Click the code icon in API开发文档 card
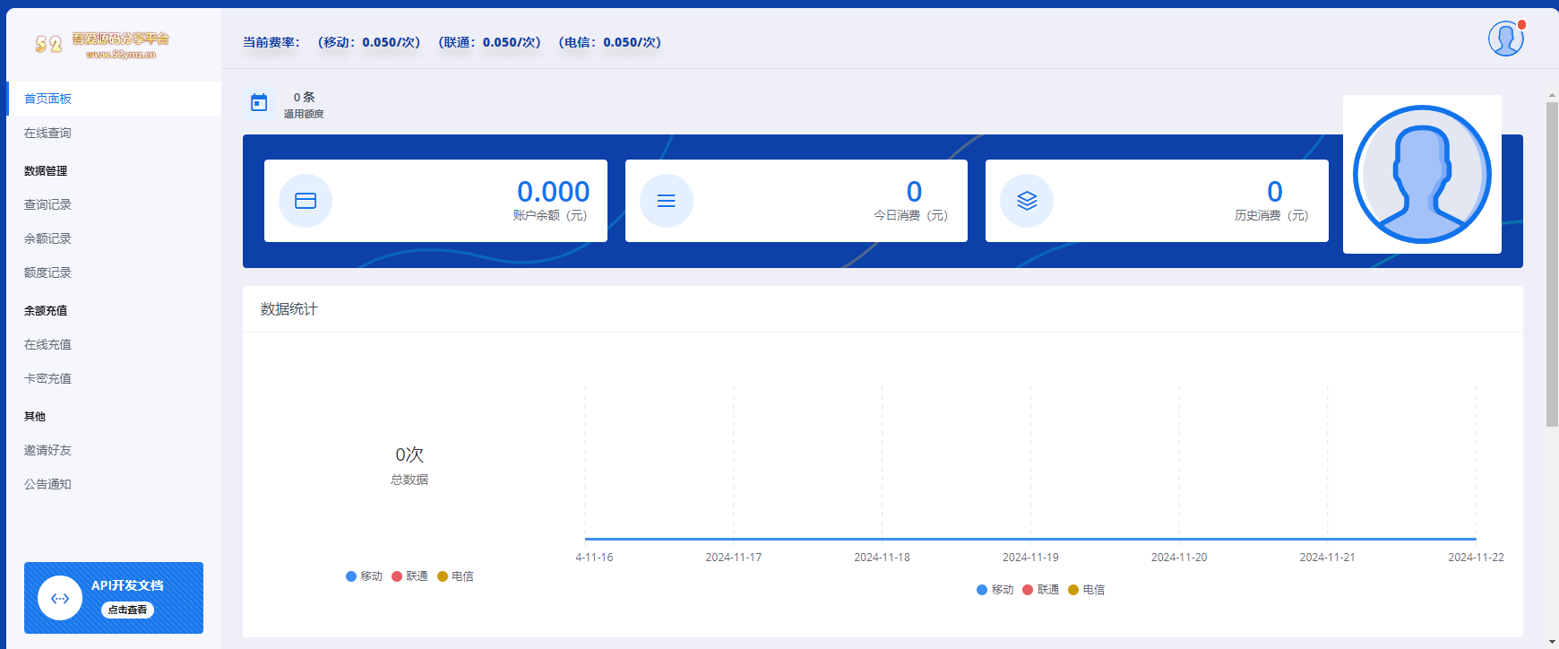The width and height of the screenshot is (1559, 649). 60,598
